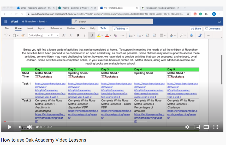This screenshot has height=145, width=226.
Task: Expand font color dropdown arrow
Action: click(x=110, y=35)
